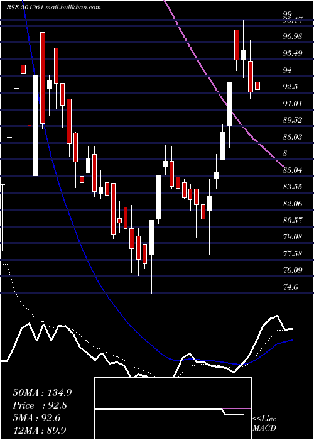Click the 80.57 price axis label

(x=293, y=220)
